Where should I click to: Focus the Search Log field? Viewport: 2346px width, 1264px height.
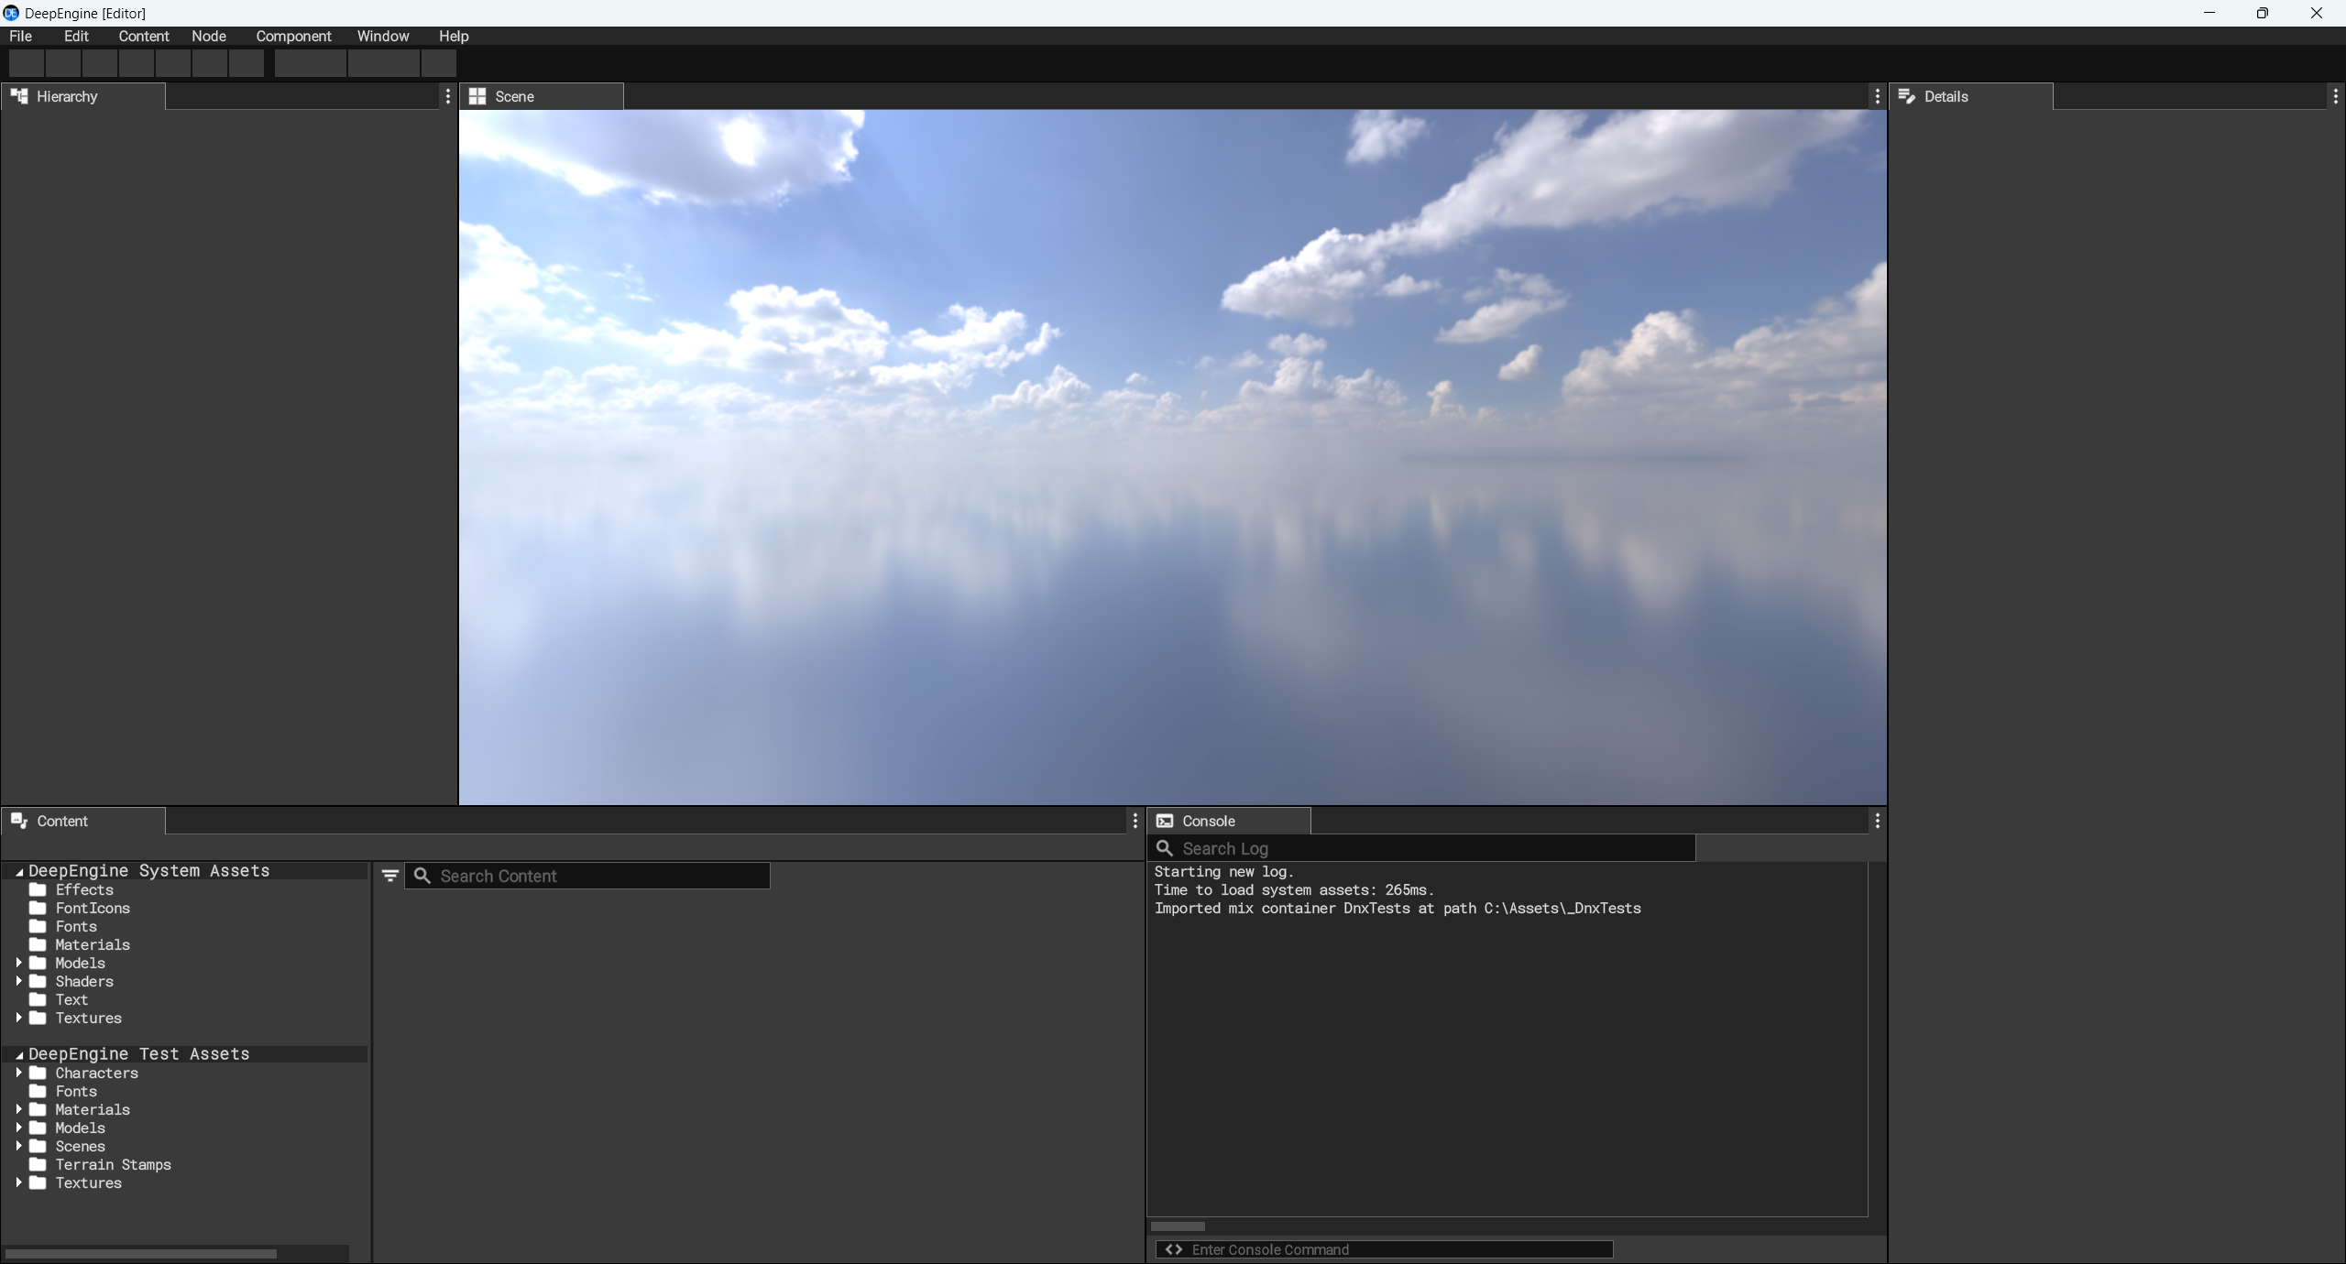click(1421, 848)
